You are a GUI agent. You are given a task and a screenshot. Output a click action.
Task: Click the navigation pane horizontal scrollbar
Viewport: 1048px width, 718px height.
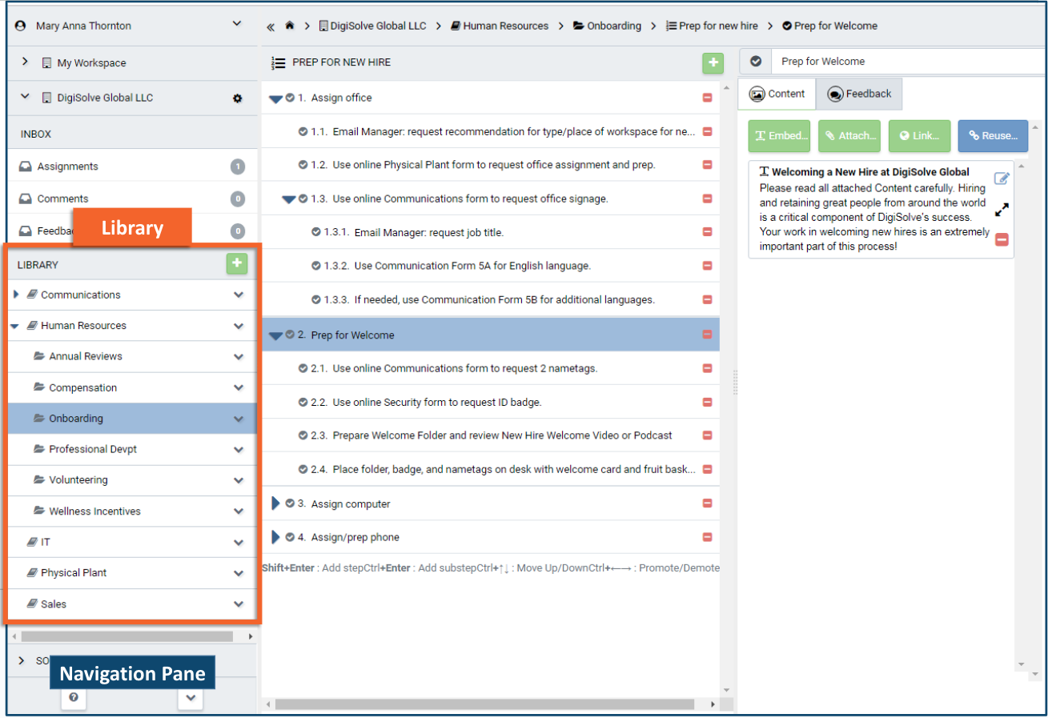[127, 636]
